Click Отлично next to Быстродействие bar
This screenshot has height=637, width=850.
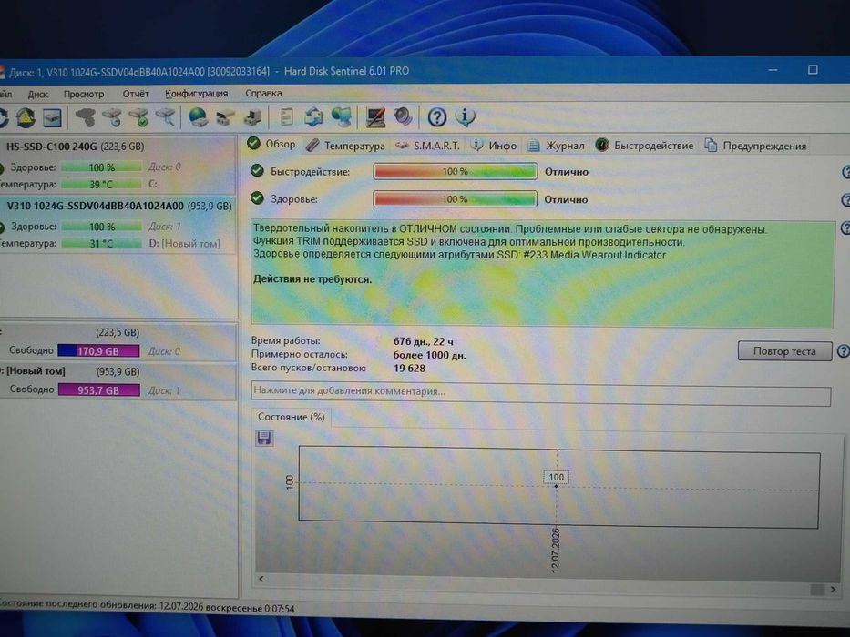pyautogui.click(x=567, y=172)
